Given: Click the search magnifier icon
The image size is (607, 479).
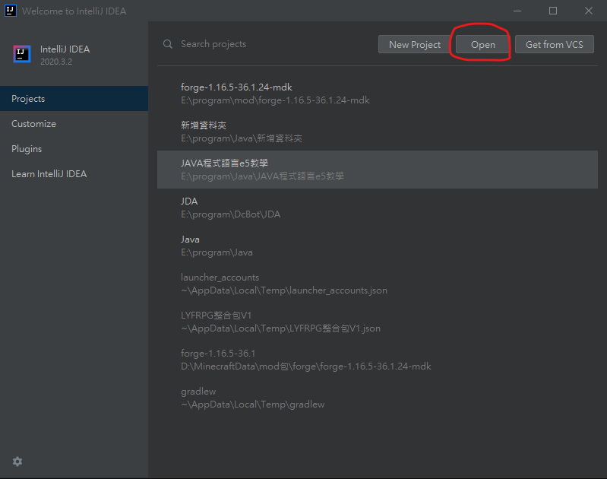Looking at the screenshot, I should pyautogui.click(x=168, y=44).
